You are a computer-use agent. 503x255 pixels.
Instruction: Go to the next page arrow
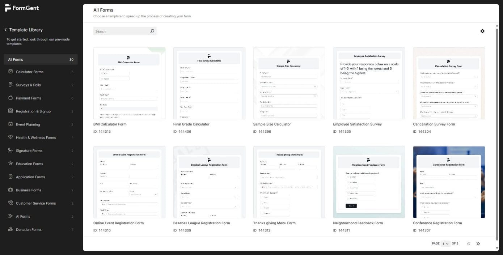tap(478, 244)
